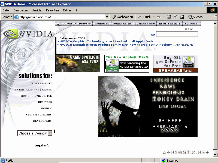Click the GO search button
The image size is (218, 163).
pyautogui.click(x=153, y=35)
